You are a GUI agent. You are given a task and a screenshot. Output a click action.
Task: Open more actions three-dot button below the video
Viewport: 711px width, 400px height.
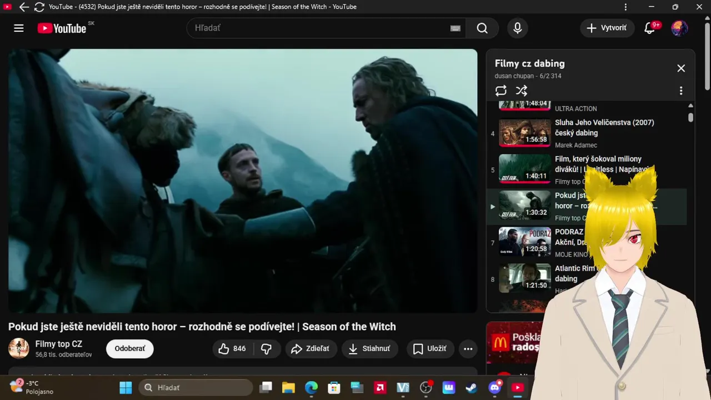click(x=468, y=349)
